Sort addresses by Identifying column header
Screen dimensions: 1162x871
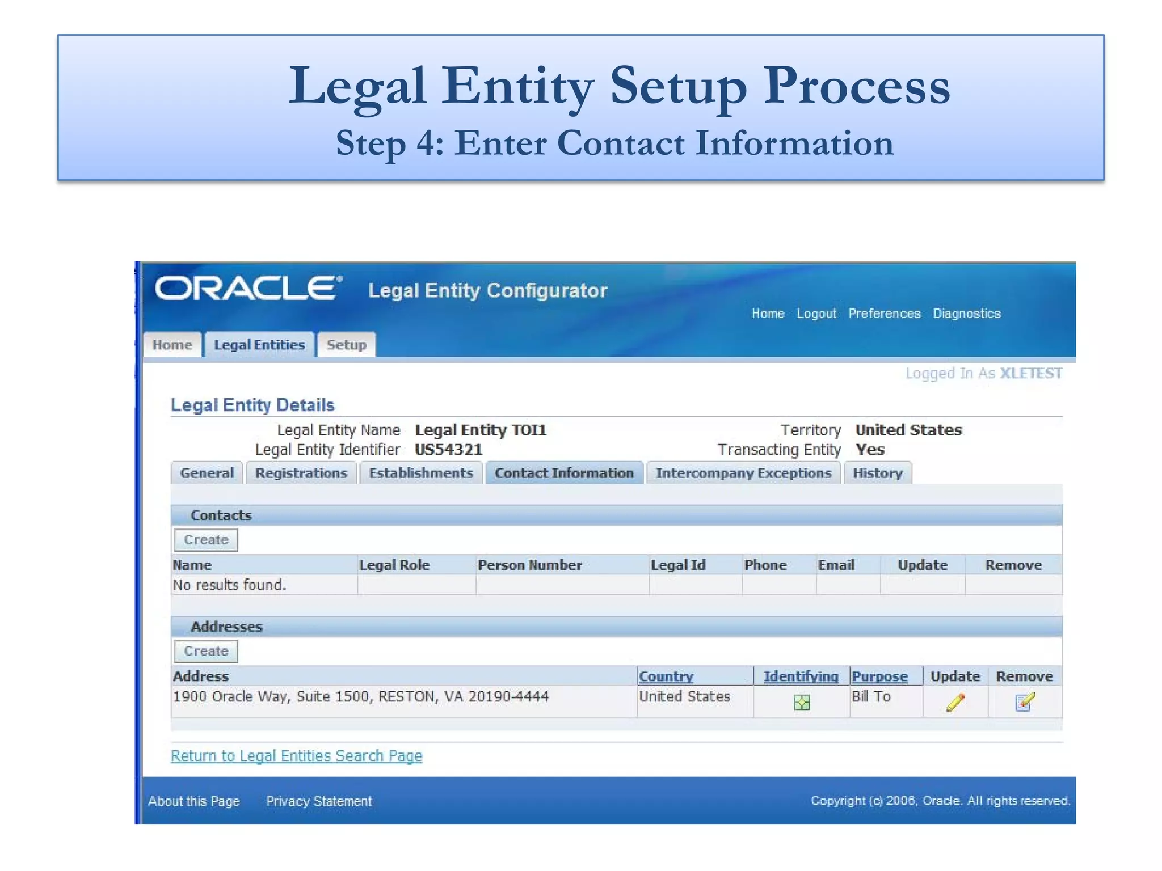click(801, 676)
